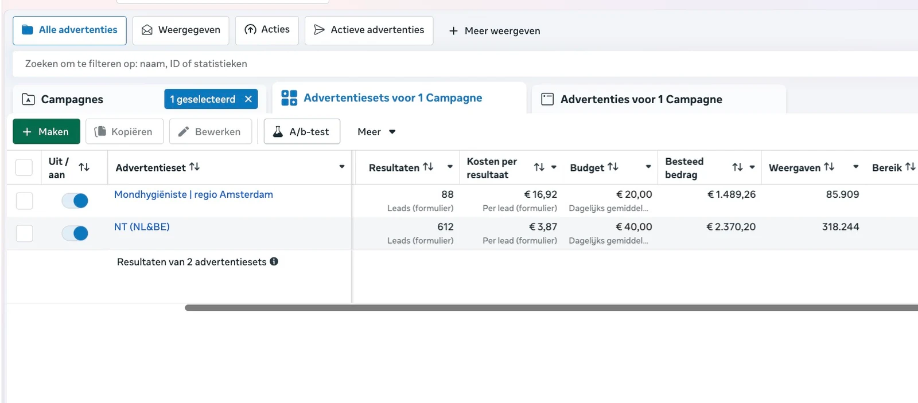Image resolution: width=918 pixels, height=403 pixels.
Task: Click the Campagnes folder icon
Action: 28,99
